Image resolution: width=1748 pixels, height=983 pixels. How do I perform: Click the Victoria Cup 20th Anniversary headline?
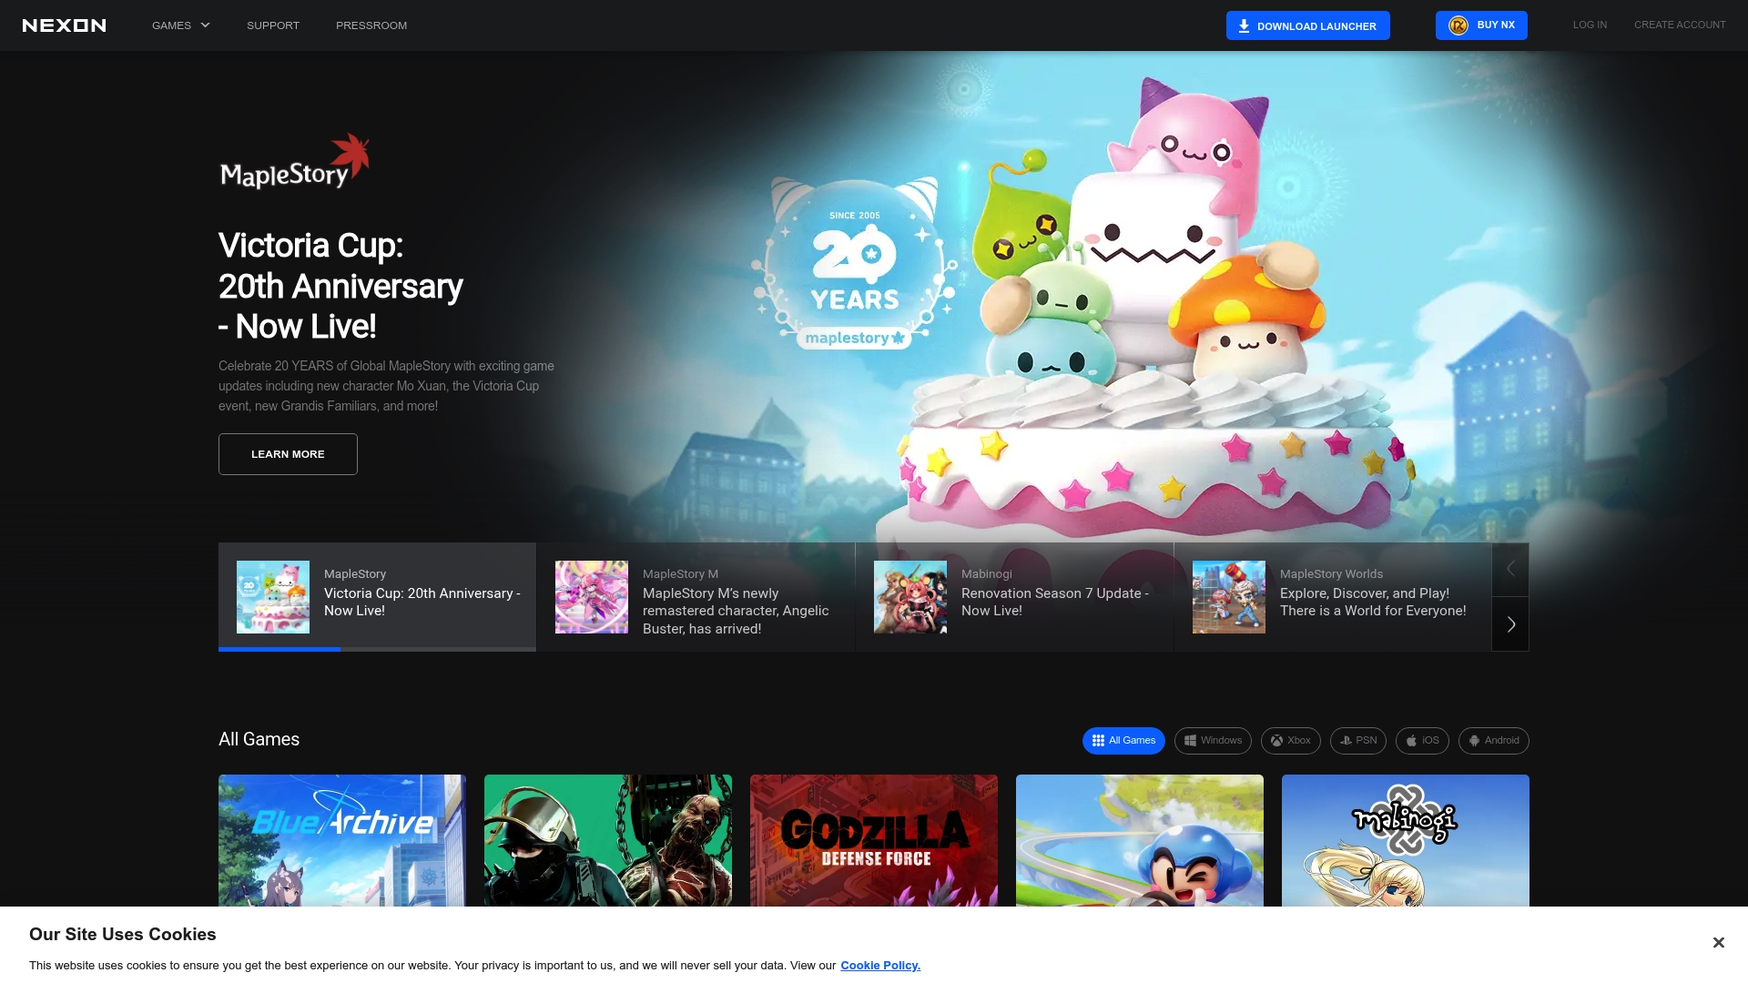point(340,286)
